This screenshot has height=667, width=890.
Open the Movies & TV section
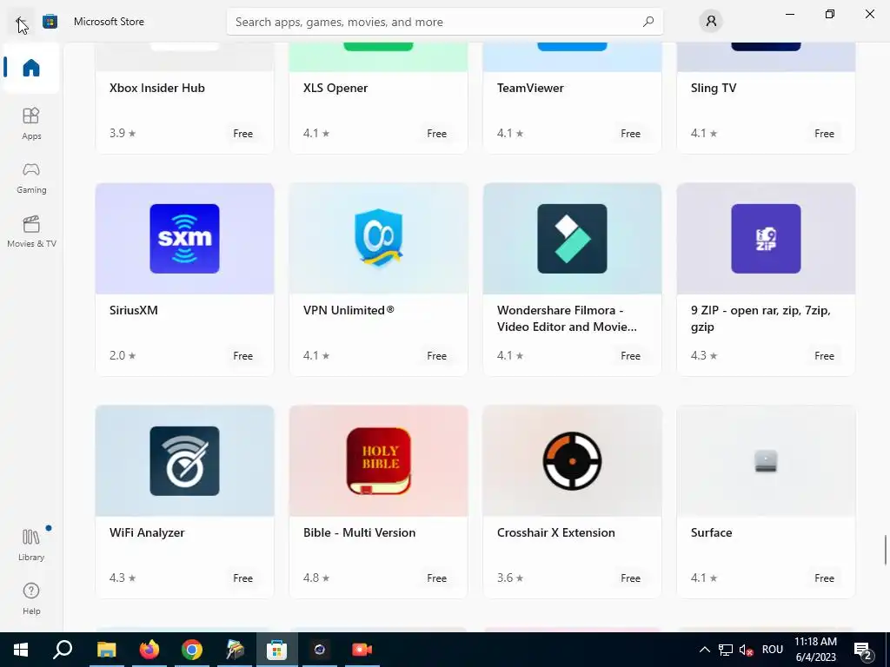pos(31,231)
